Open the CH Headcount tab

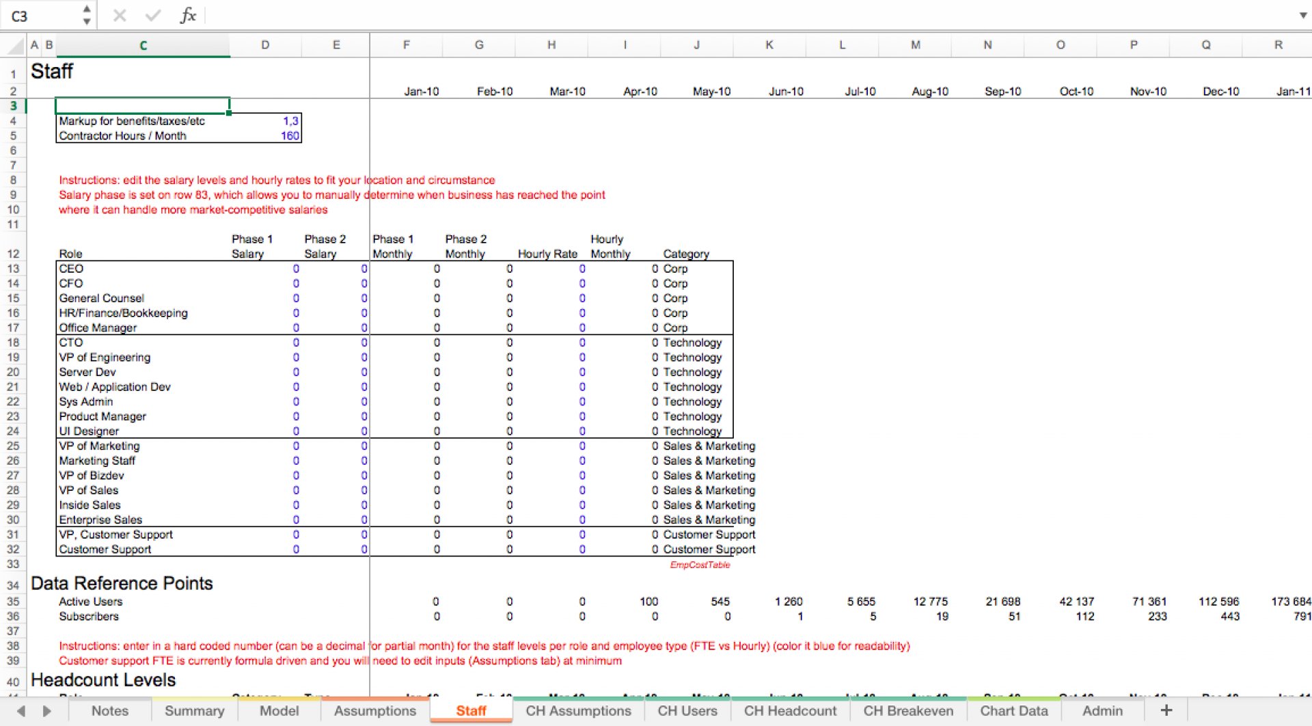pyautogui.click(x=790, y=710)
